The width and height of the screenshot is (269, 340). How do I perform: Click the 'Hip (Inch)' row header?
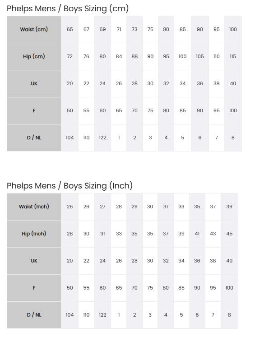coord(34,234)
